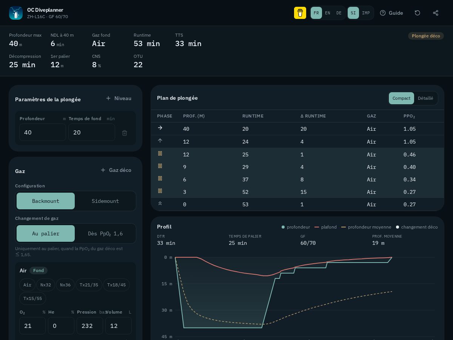
Task: Click the stop pause icon for 3 m stop
Action: [x=160, y=191]
